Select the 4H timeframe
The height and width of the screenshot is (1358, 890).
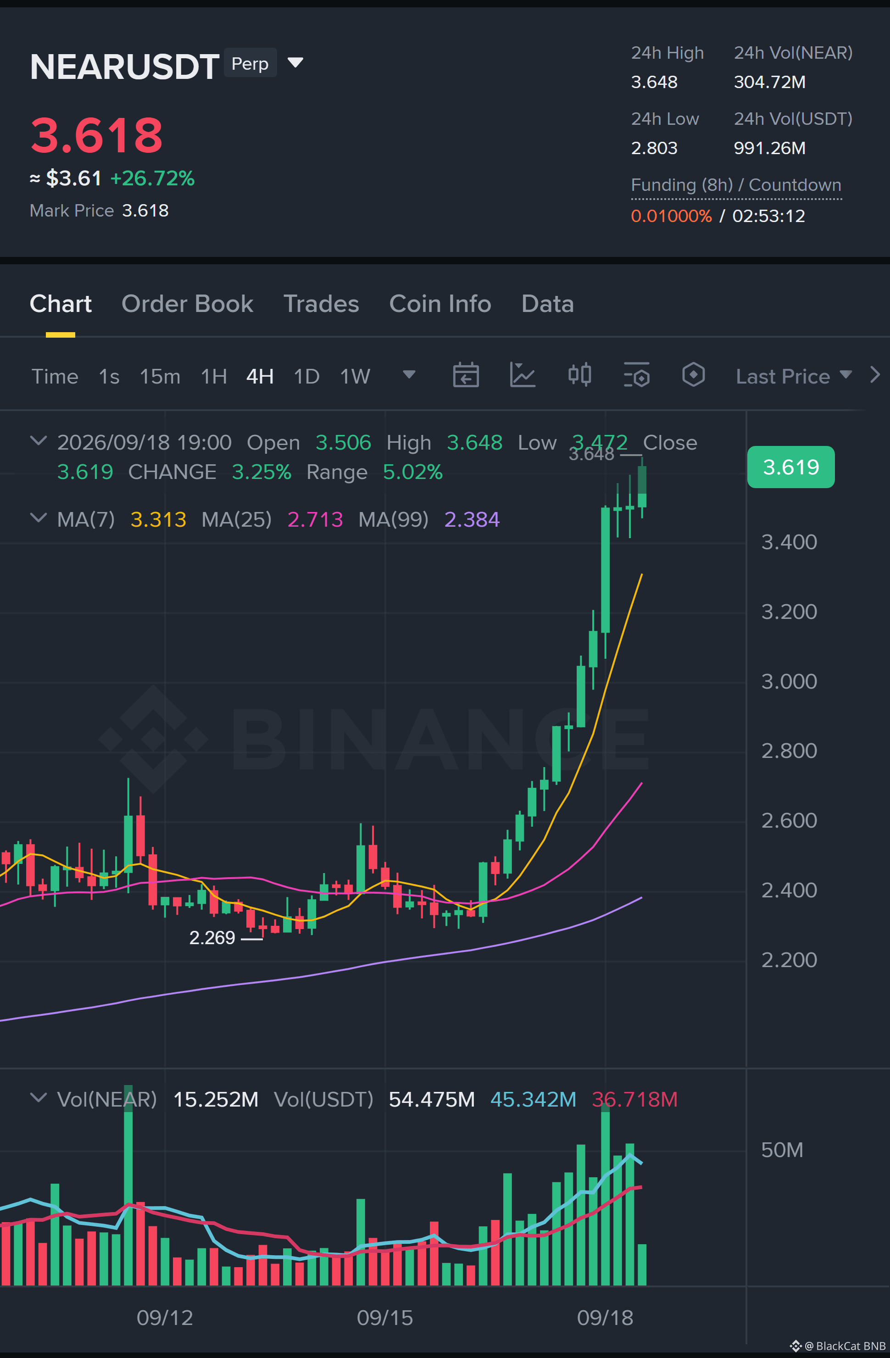(x=260, y=377)
